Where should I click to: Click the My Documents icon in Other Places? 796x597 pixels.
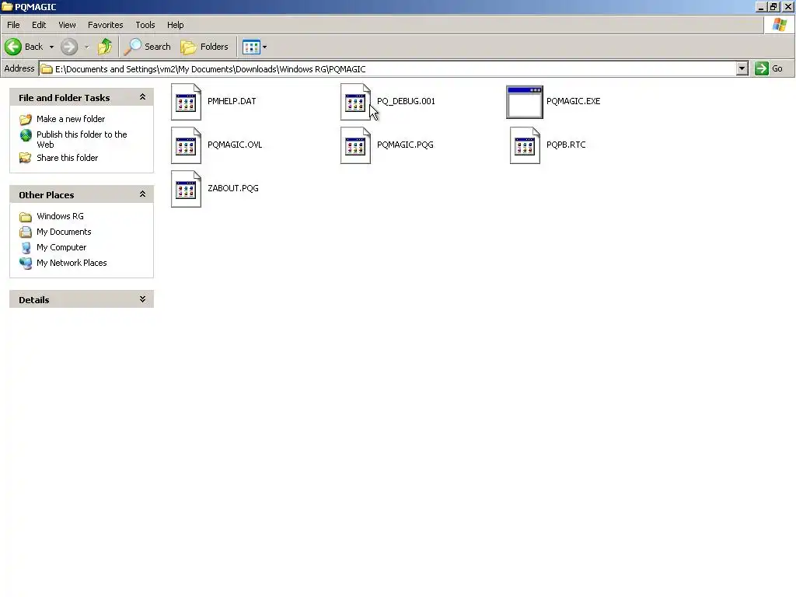(x=26, y=232)
